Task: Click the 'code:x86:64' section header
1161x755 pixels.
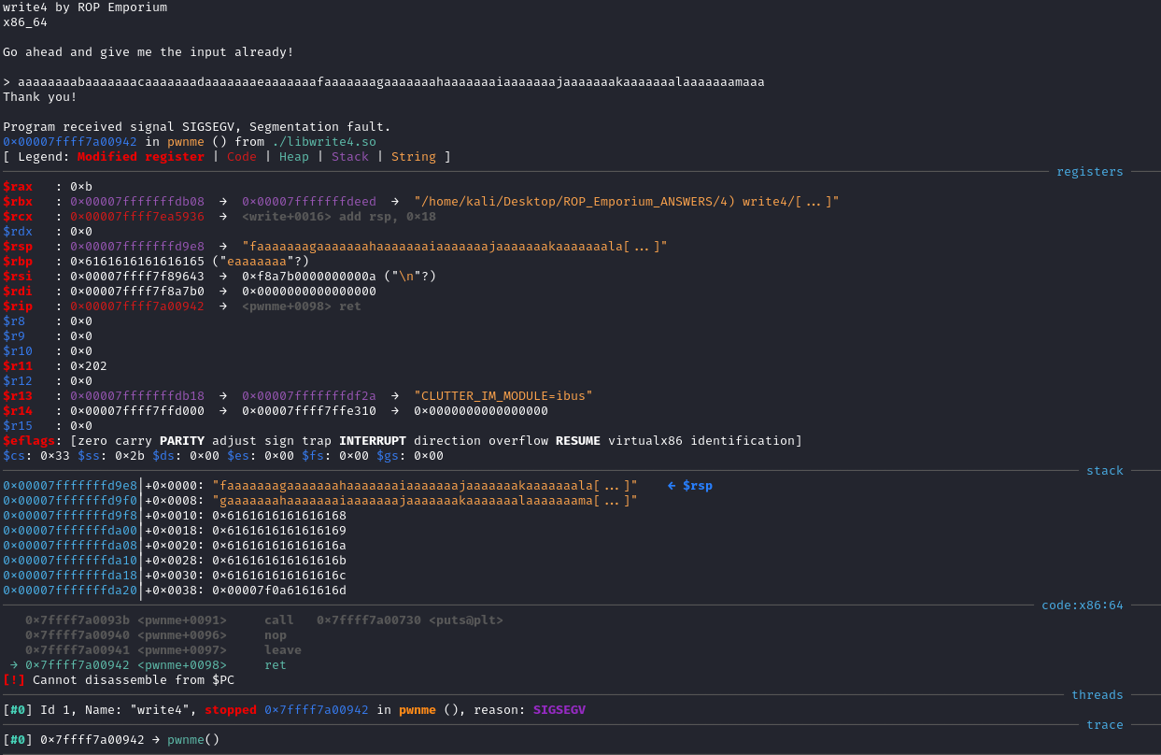Action: click(1083, 605)
